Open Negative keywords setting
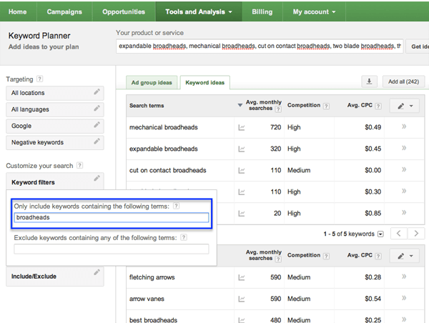The image size is (429, 323). 55,142
